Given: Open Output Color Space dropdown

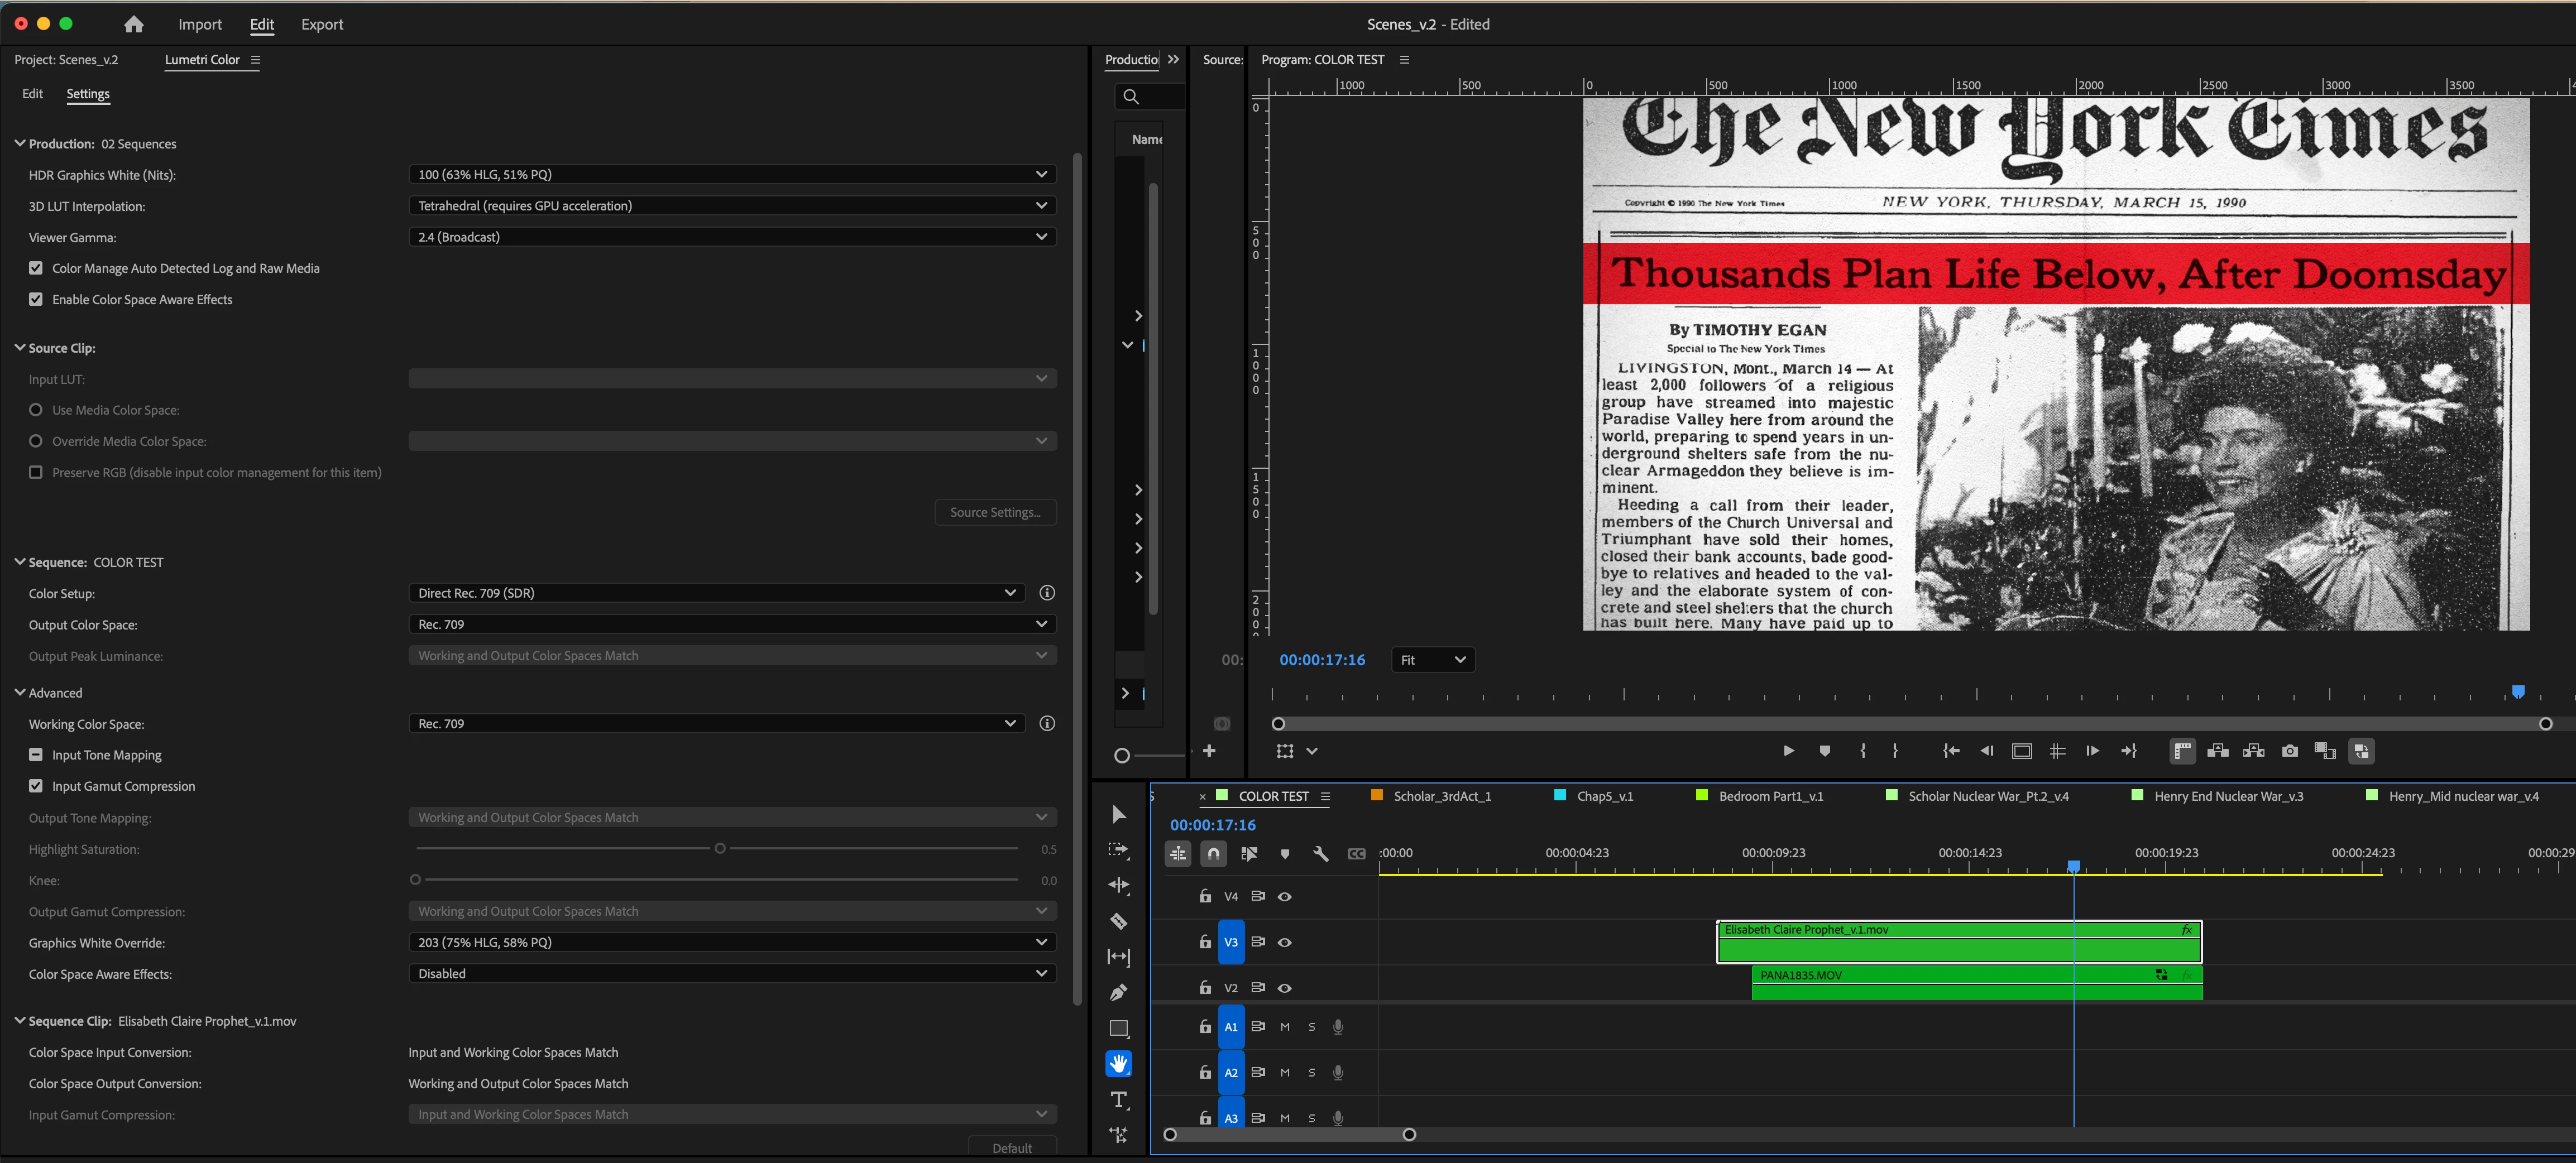Looking at the screenshot, I should 732,624.
